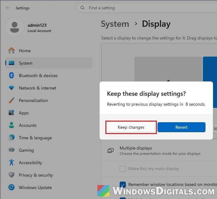Click the Network wifi icon
This screenshot has width=217, height=199.
tap(11, 88)
